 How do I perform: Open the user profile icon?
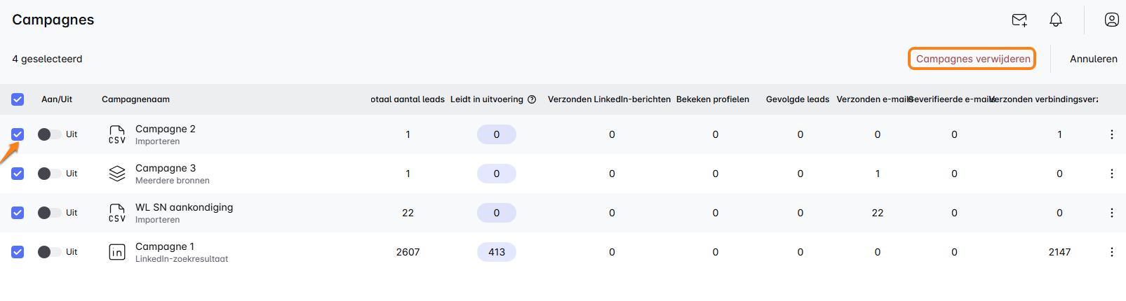pyautogui.click(x=1112, y=20)
